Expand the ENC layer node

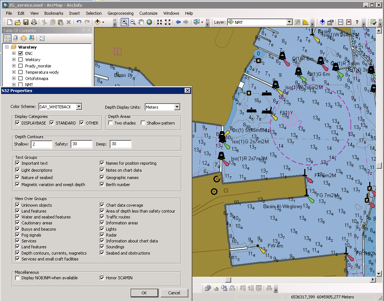point(14,53)
